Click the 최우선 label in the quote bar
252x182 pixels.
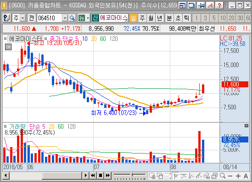[x=207, y=29]
